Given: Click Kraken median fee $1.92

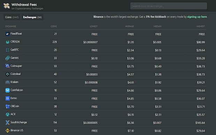Looking at the screenshot, I should tap(158, 83).
